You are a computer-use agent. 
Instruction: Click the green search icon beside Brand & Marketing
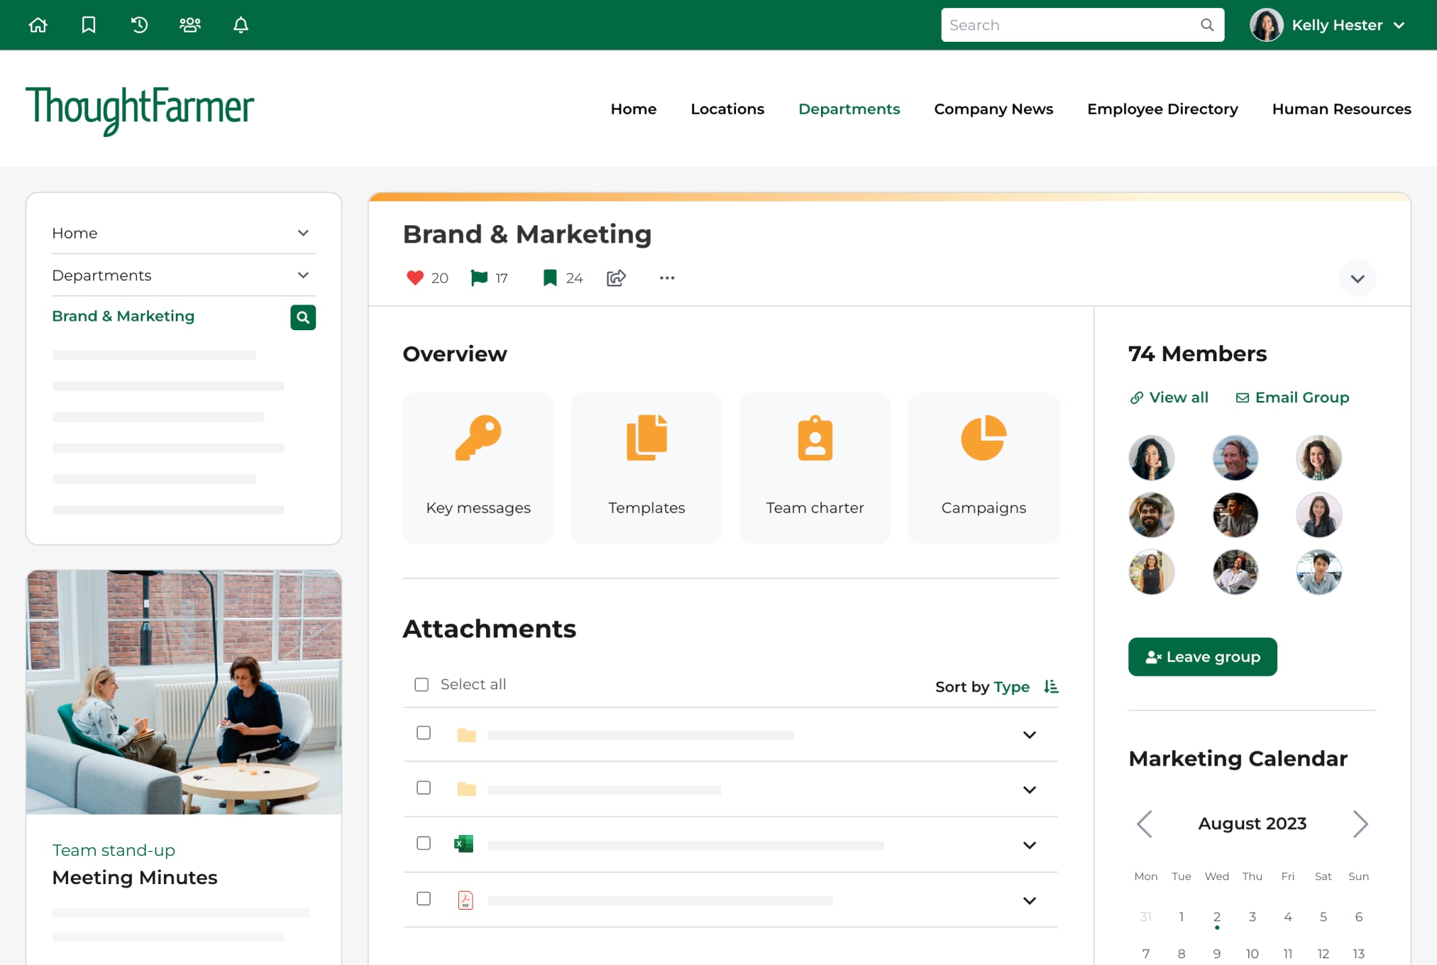pyautogui.click(x=303, y=317)
